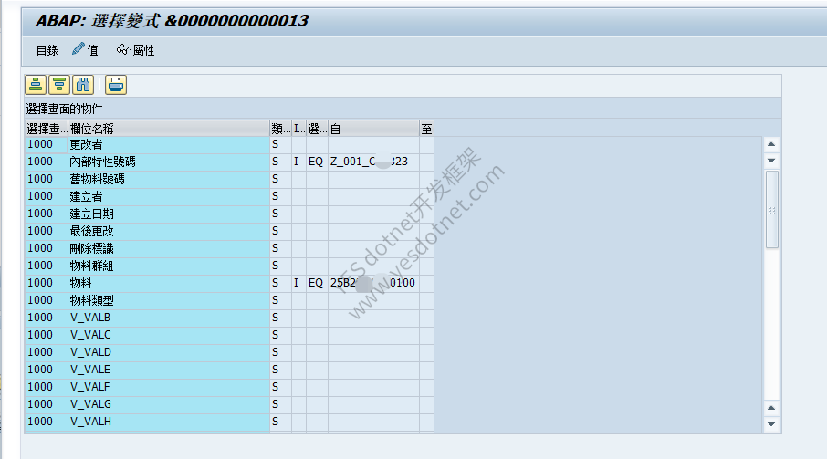Open 屬性 attributes with glasses icon
Viewport: 827px width, 459px height.
pos(135,50)
